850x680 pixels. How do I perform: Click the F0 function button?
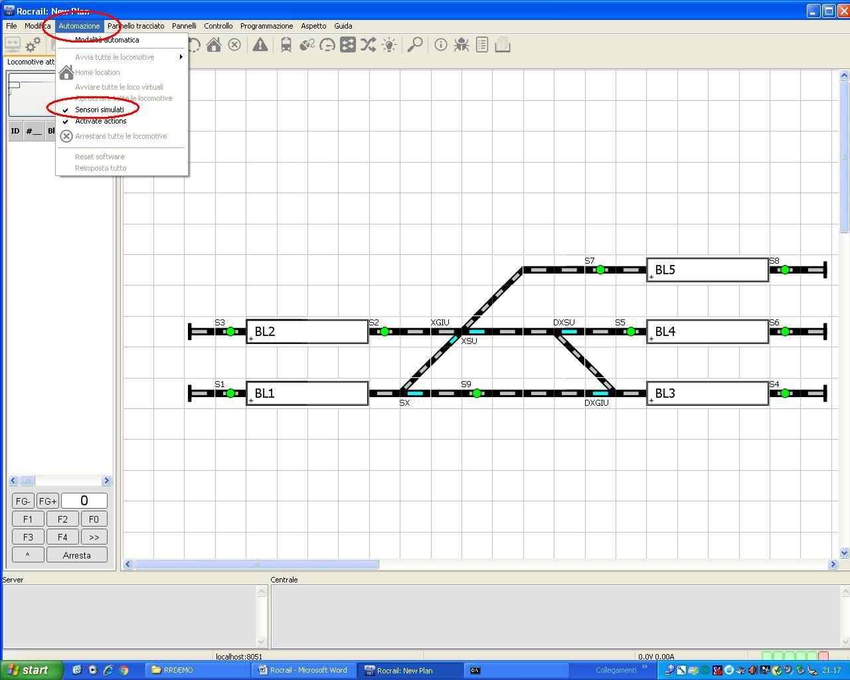coord(94,519)
